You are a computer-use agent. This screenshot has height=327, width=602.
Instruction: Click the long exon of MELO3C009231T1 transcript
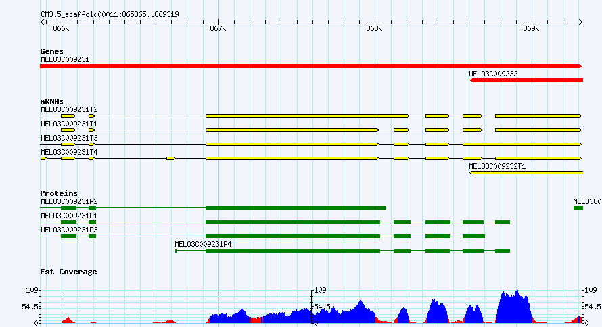click(x=292, y=130)
